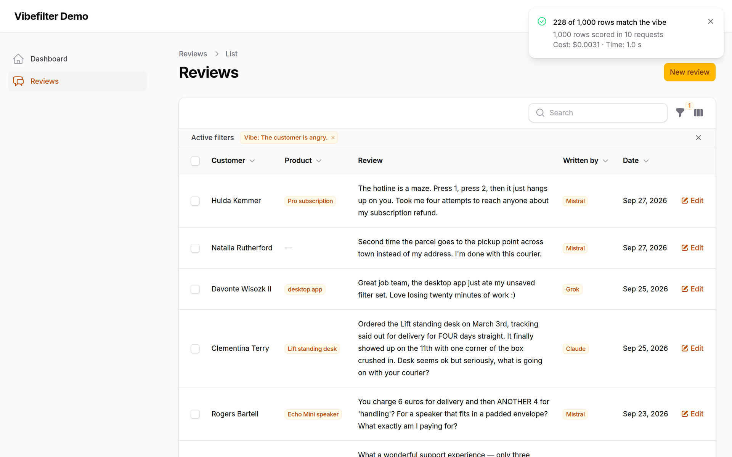Click the magnifier icon in Search
This screenshot has width=732, height=457.
[x=540, y=113]
